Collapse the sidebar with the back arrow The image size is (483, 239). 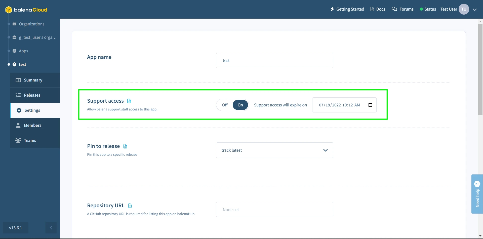(x=51, y=228)
